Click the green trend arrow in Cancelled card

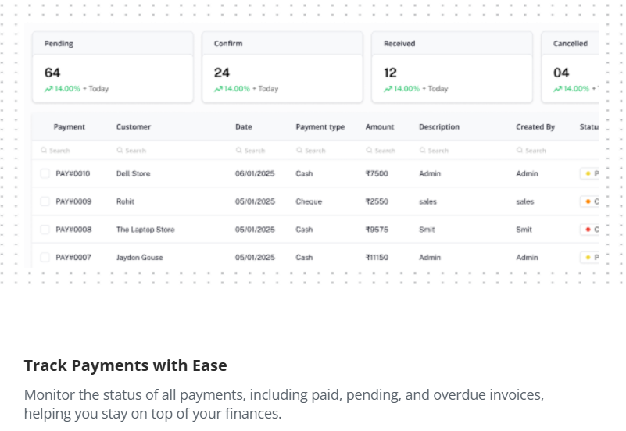pyautogui.click(x=557, y=89)
